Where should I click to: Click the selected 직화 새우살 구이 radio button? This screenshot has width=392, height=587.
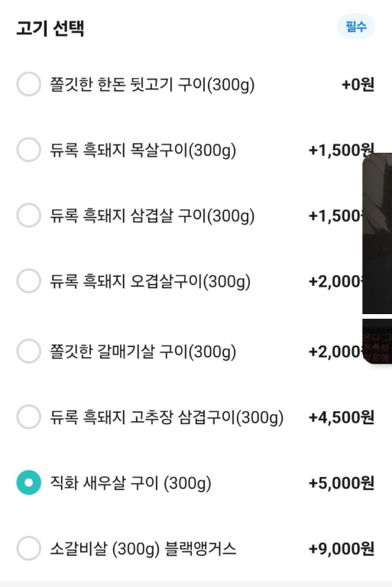click(x=28, y=482)
